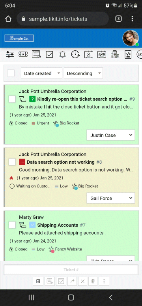Open the more options dots in bottom toolbar
Image resolution: width=142 pixels, height=306 pixels.
pos(104,281)
